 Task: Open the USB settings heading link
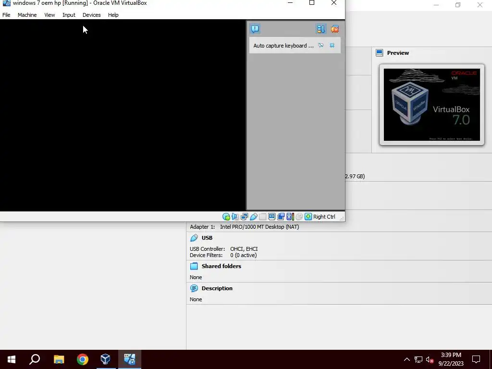pos(207,238)
